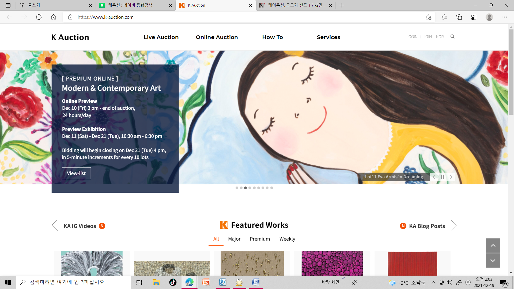Click the left arrow beside KA IG Videos

55,225
